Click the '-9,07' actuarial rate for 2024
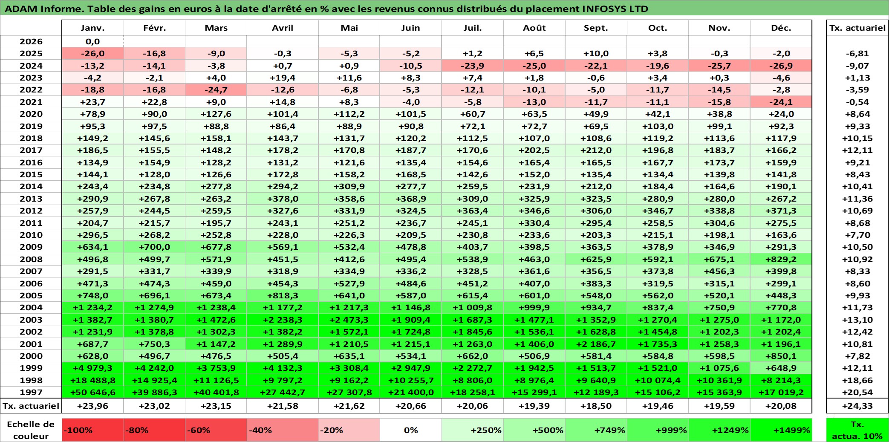889x442 pixels. [857, 66]
